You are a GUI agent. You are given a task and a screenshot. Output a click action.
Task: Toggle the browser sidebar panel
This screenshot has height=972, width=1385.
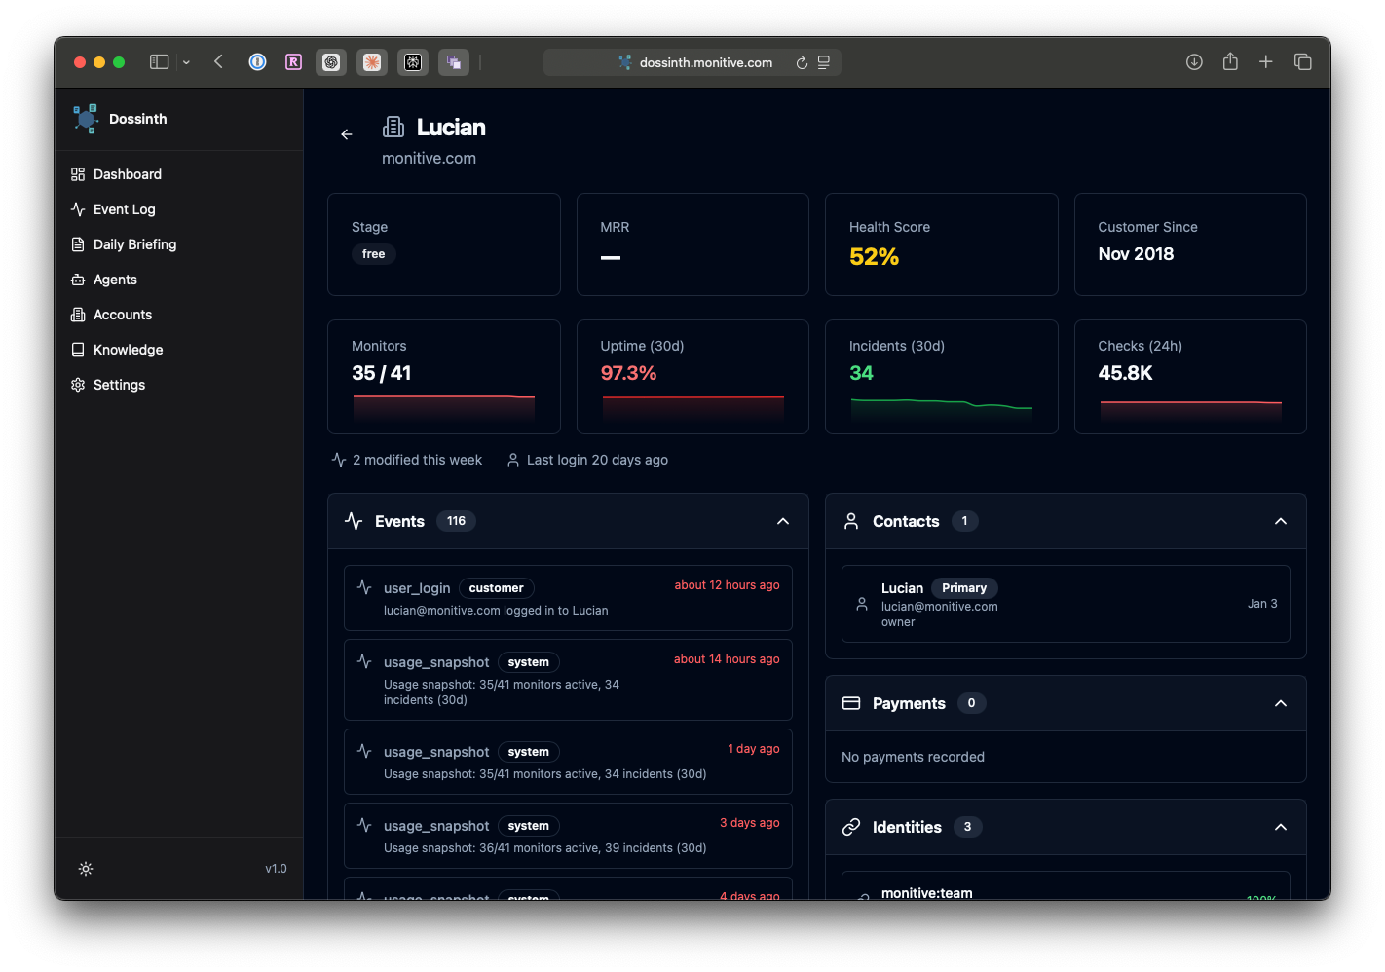click(160, 62)
